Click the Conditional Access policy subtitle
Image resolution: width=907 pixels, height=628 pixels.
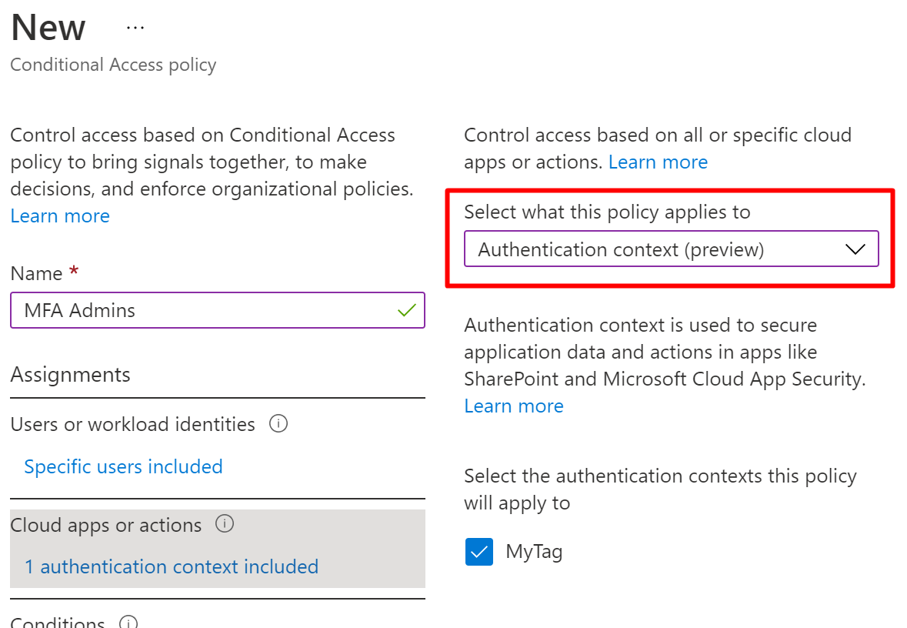click(x=113, y=65)
